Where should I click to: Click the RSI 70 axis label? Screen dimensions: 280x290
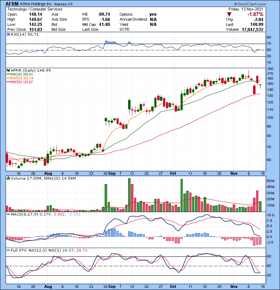point(269,44)
